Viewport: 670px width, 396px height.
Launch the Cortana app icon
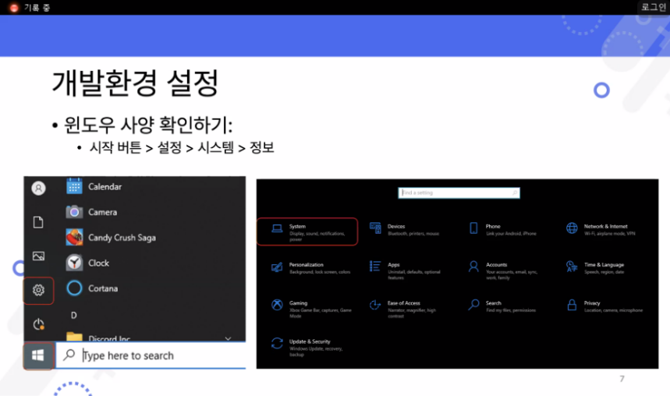(74, 288)
